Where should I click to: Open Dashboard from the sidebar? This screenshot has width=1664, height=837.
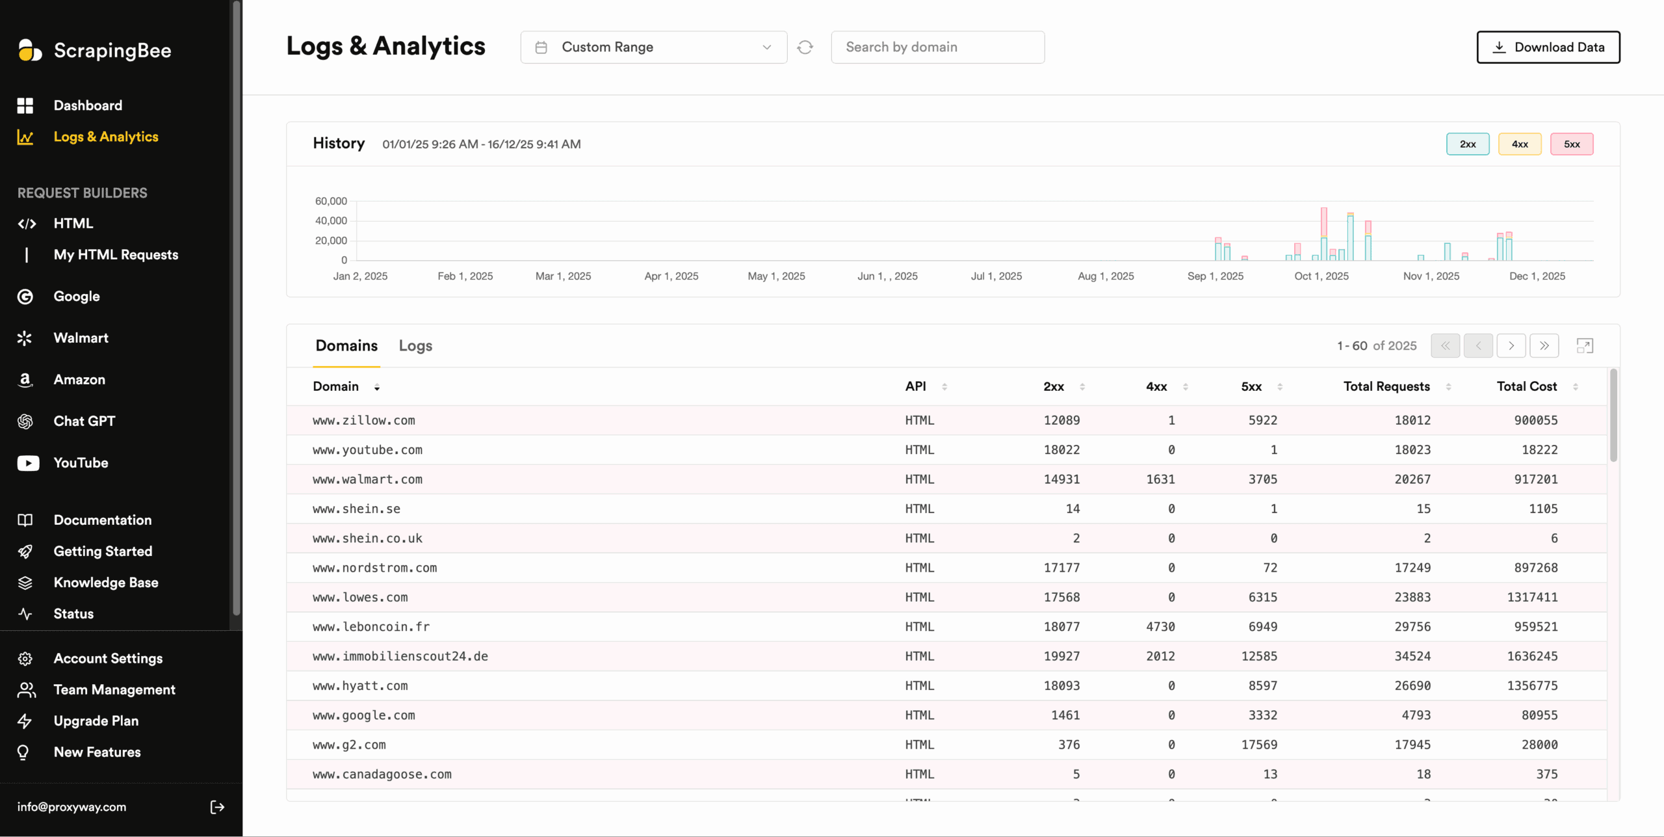click(88, 105)
